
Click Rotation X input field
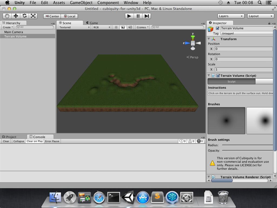pyautogui.click(x=244, y=59)
